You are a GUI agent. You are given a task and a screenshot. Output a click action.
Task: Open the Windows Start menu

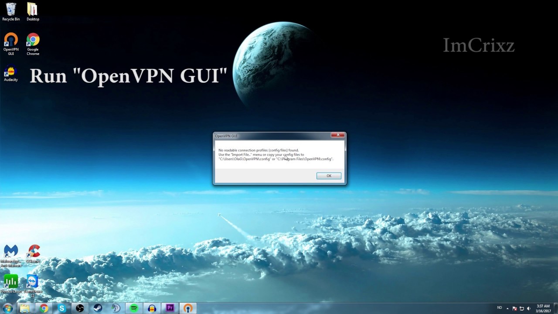(x=7, y=308)
